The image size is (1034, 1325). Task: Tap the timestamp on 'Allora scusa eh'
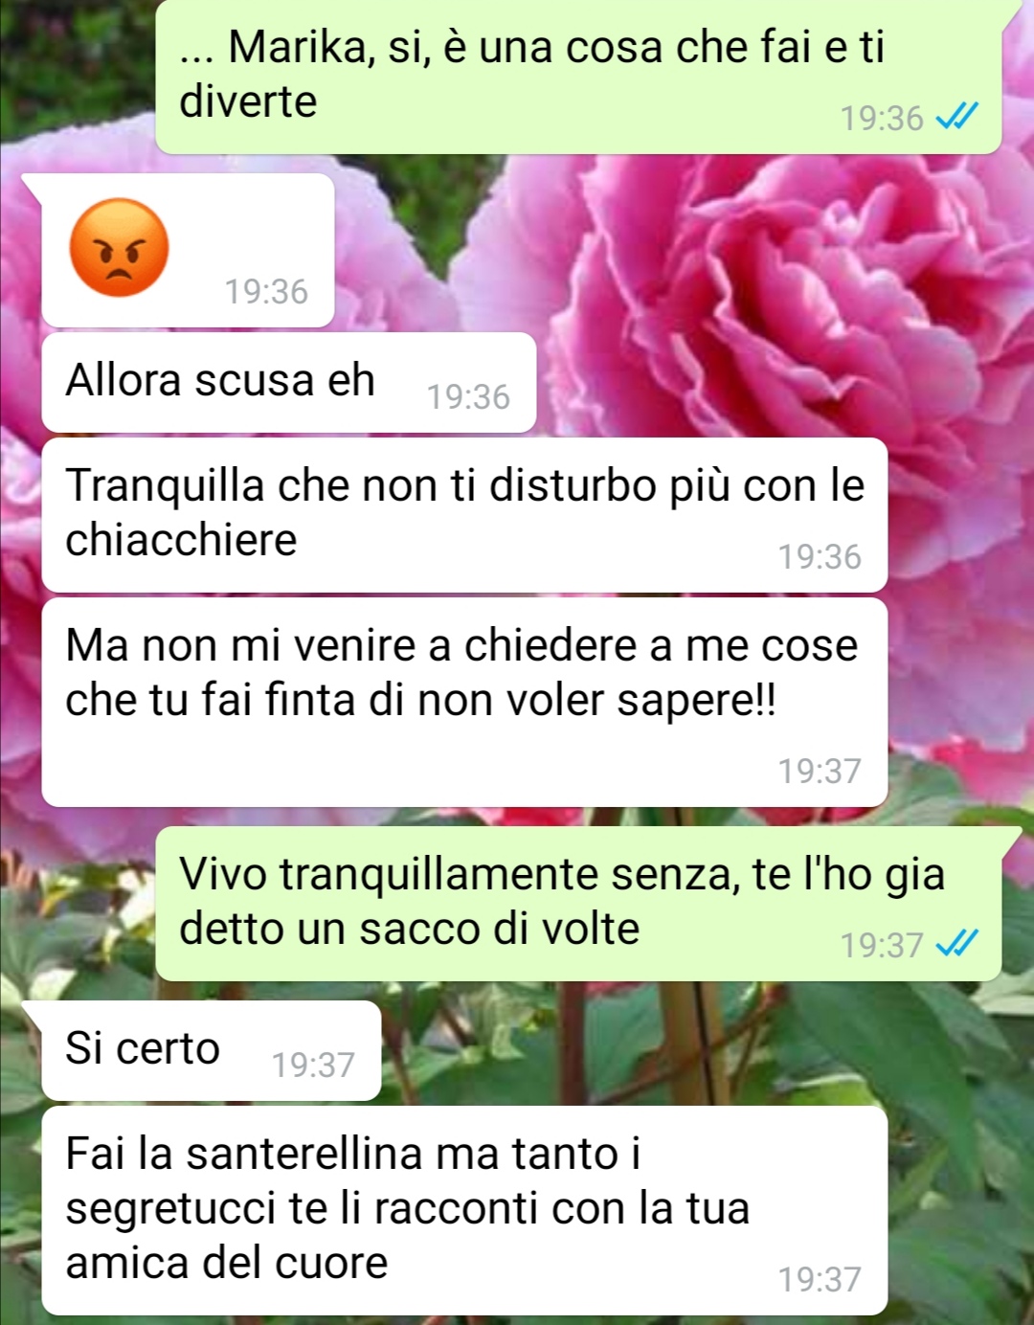[x=468, y=396]
